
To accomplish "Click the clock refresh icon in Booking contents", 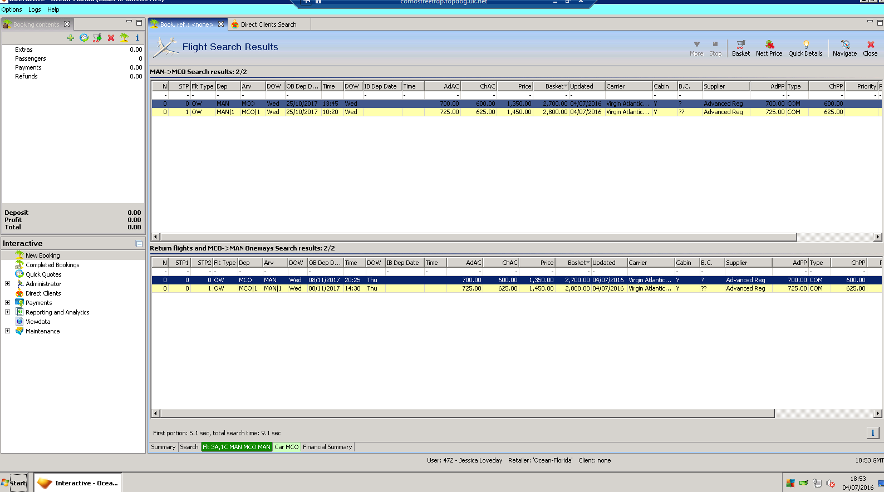I will pos(84,38).
